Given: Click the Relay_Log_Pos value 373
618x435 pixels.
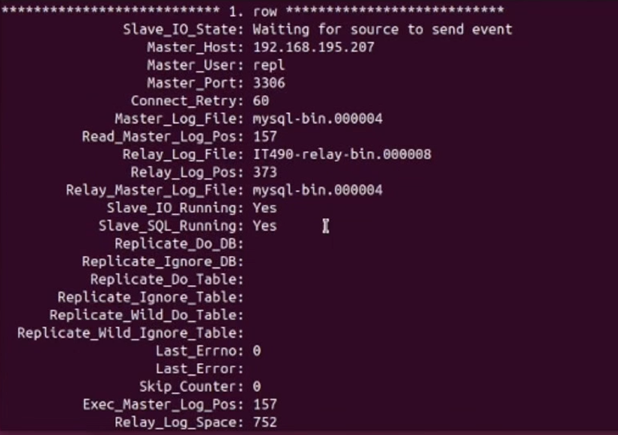Looking at the screenshot, I should pyautogui.click(x=264, y=172).
